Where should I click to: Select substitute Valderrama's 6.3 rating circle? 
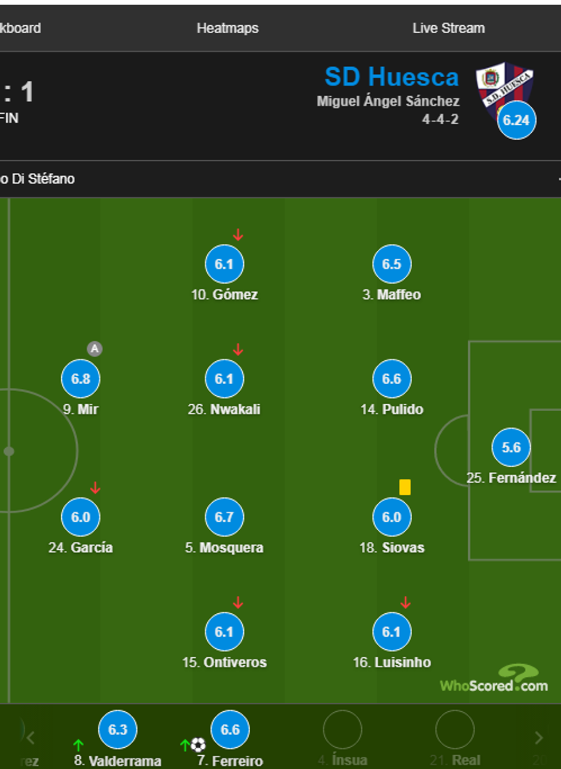[x=118, y=729]
